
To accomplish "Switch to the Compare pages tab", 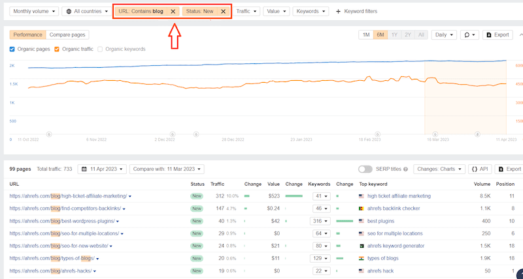I will pyautogui.click(x=67, y=35).
